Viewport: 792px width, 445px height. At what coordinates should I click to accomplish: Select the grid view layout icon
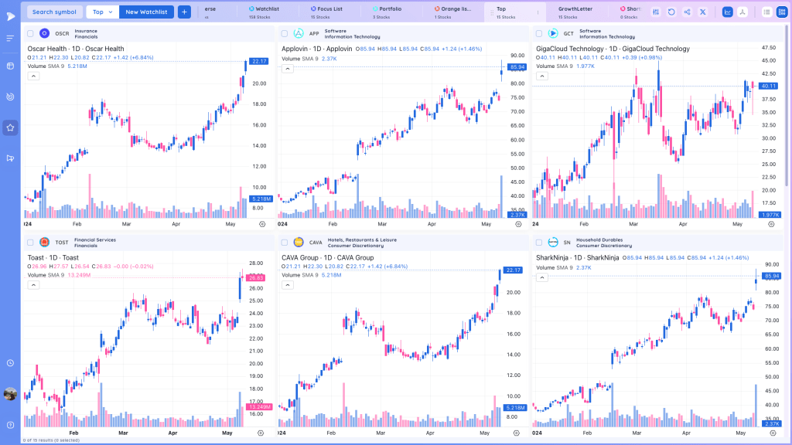pyautogui.click(x=782, y=12)
